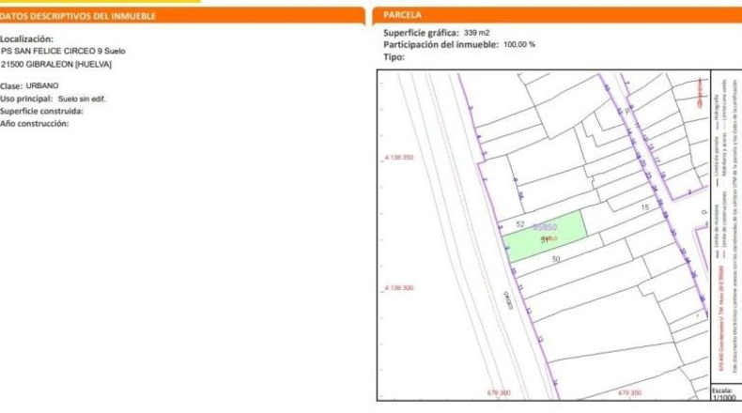Viewport: 742px width, 413px height.
Task: Click the green highlighted parcel 51
Action: [545, 237]
